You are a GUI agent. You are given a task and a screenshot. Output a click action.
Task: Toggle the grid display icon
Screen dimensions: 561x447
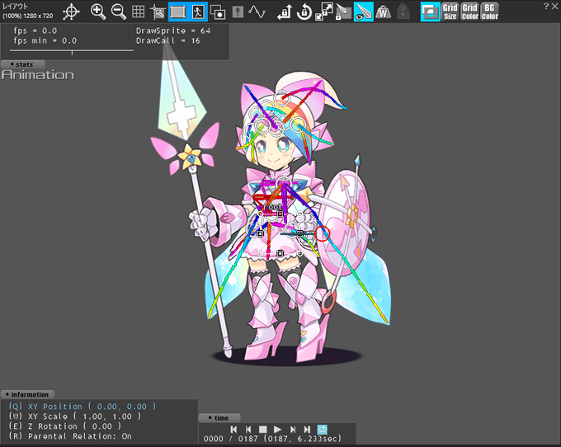click(x=138, y=12)
